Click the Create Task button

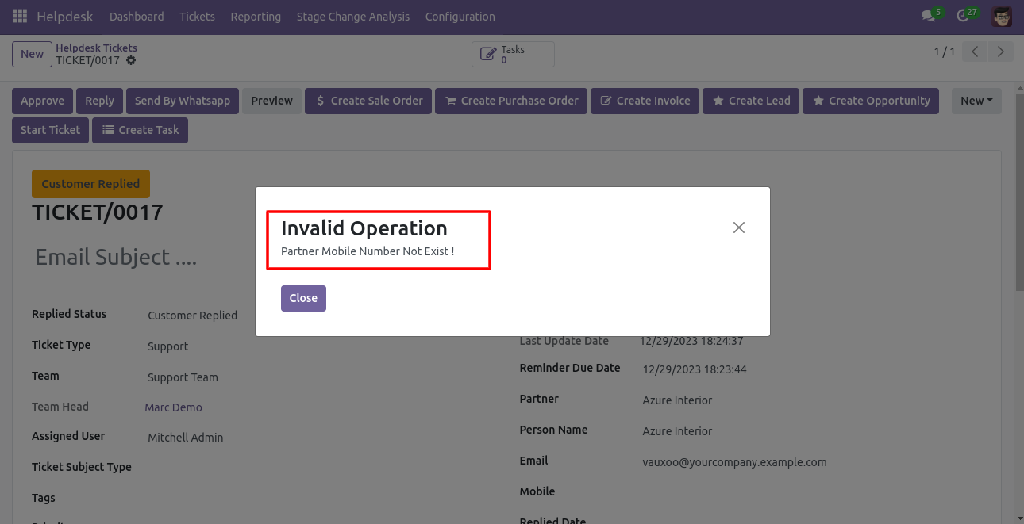[140, 130]
